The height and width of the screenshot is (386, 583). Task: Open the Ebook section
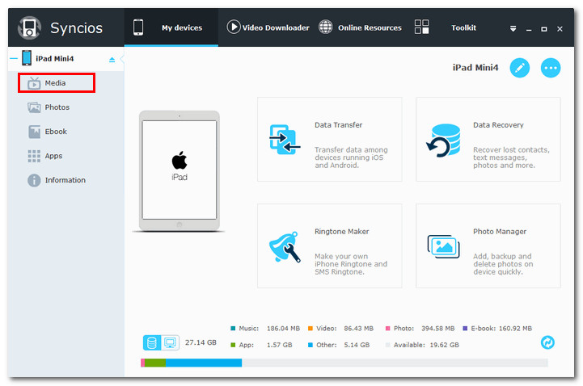tap(56, 132)
